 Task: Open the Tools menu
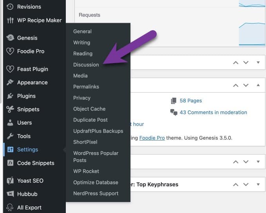(24, 136)
